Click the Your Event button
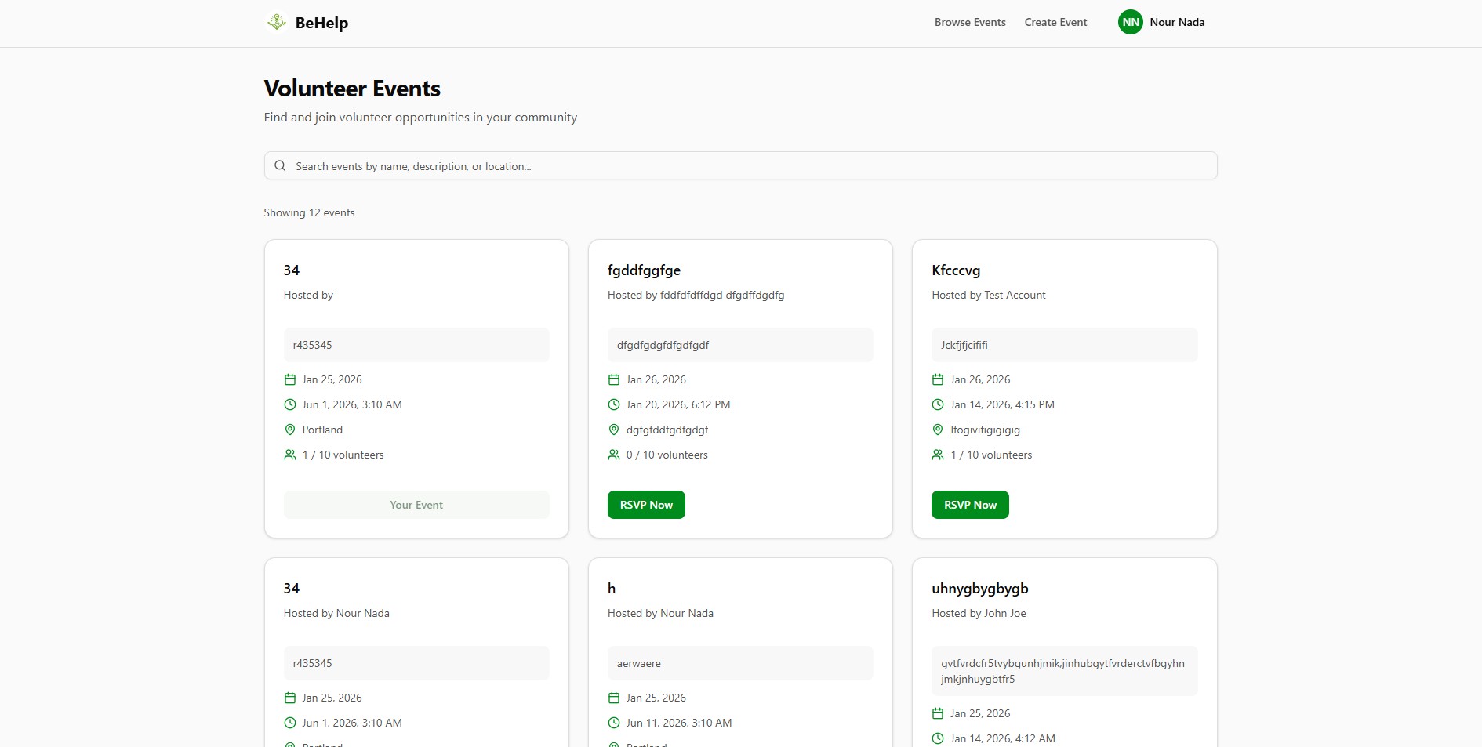Viewport: 1482px width, 747px height. 416,505
